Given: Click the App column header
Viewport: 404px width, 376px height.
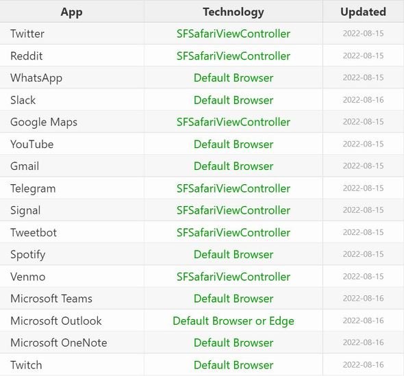Looking at the screenshot, I should click(72, 12).
